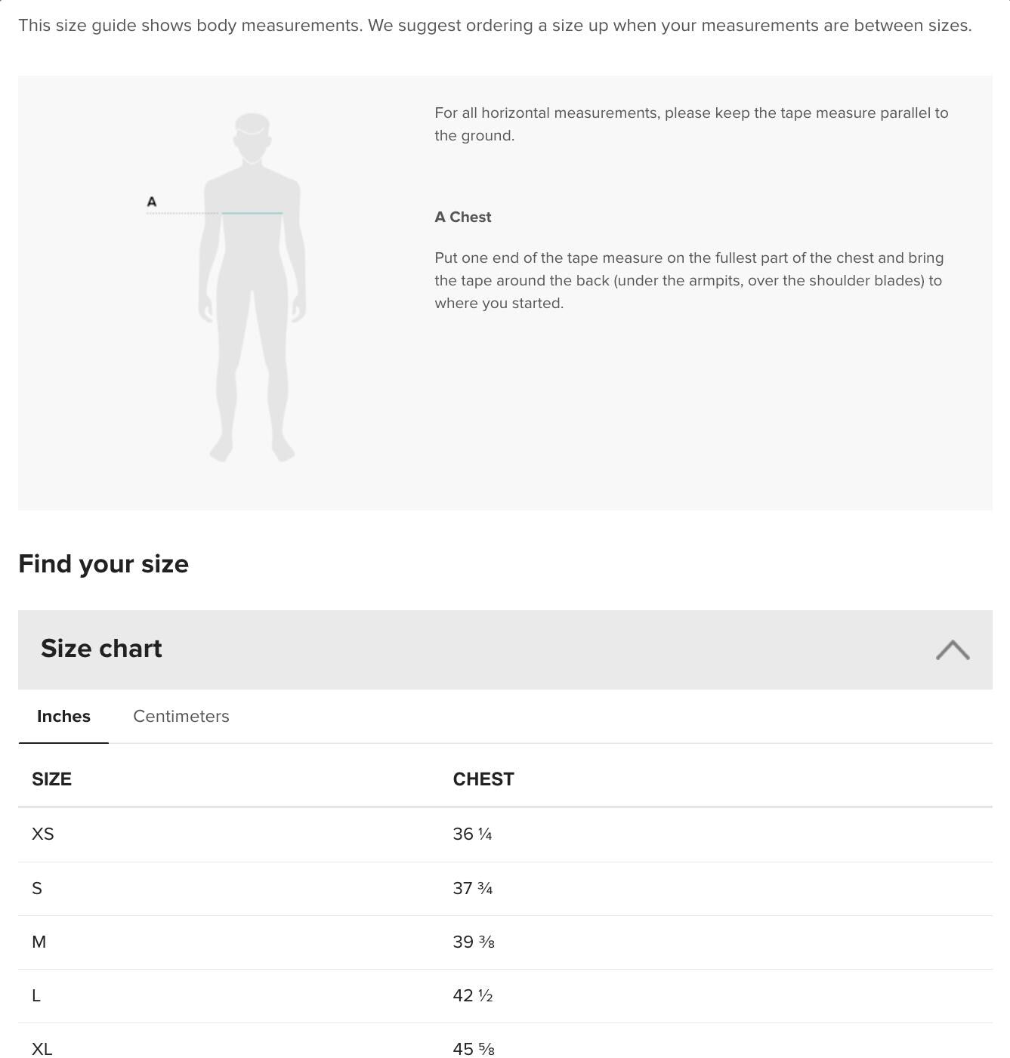
Task: Click the 'A Chest' heading
Action: pos(463,217)
